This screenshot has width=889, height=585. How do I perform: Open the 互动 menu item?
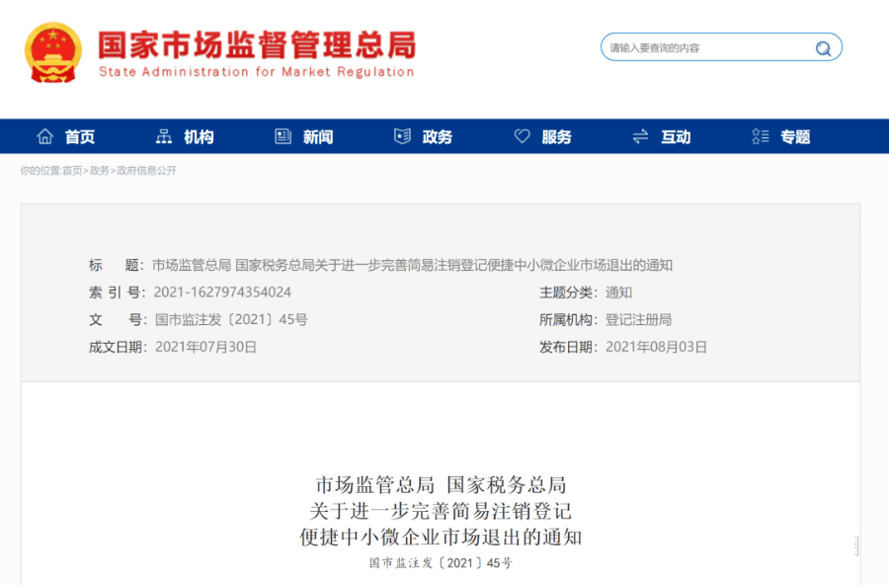tap(676, 136)
